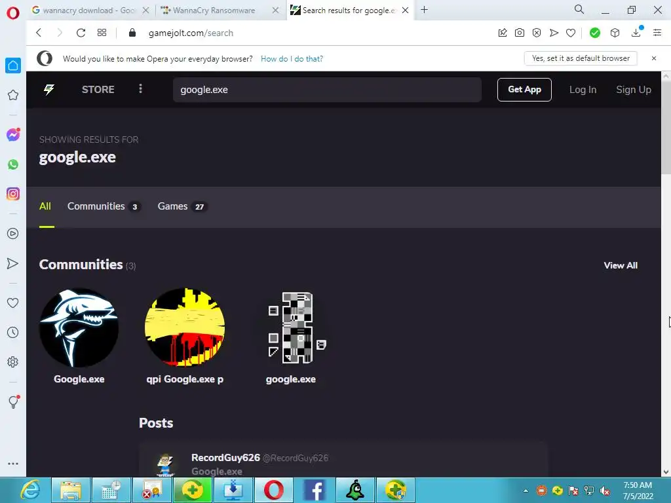Open a new browser tab
The height and width of the screenshot is (503, 671).
424,10
